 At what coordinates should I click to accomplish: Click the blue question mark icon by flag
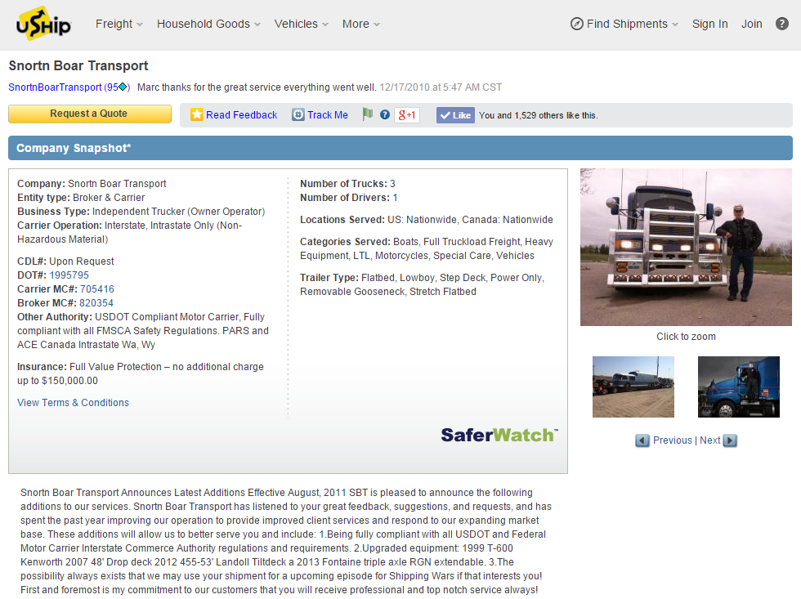point(385,114)
